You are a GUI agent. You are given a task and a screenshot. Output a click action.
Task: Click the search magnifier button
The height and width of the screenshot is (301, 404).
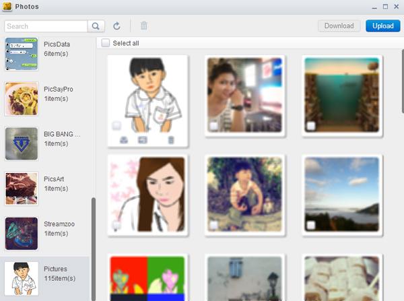[96, 26]
